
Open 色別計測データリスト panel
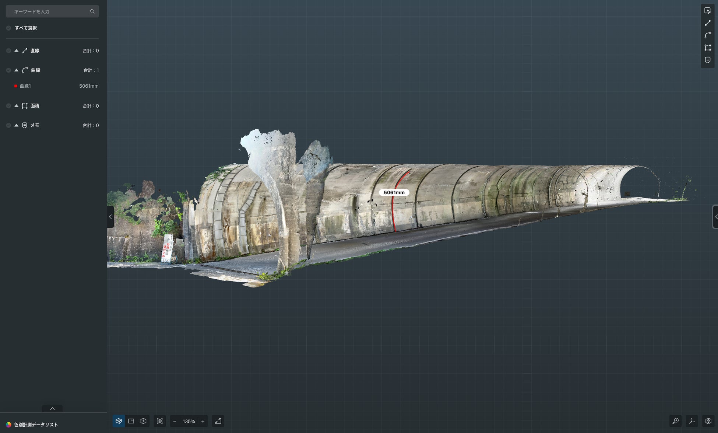pyautogui.click(x=36, y=425)
